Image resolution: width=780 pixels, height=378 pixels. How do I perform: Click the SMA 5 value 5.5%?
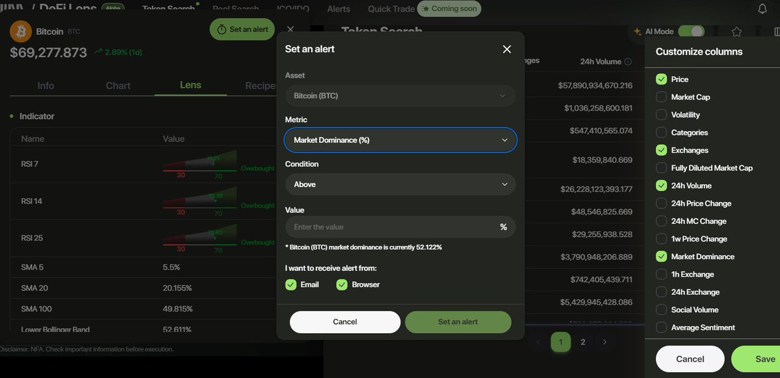172,267
